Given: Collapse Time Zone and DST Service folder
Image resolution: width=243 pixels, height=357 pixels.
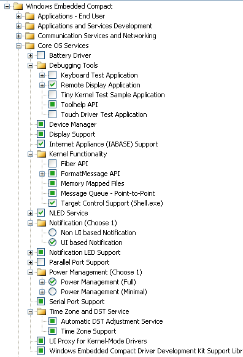Looking at the screenshot, I should pos(31,311).
